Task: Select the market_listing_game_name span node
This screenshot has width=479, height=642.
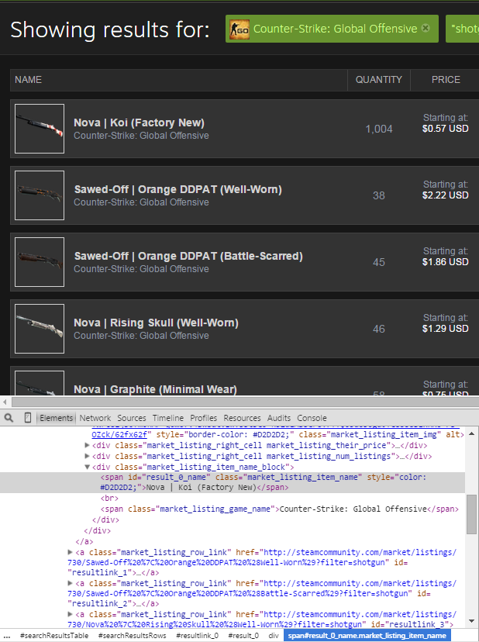Action: [x=280, y=509]
